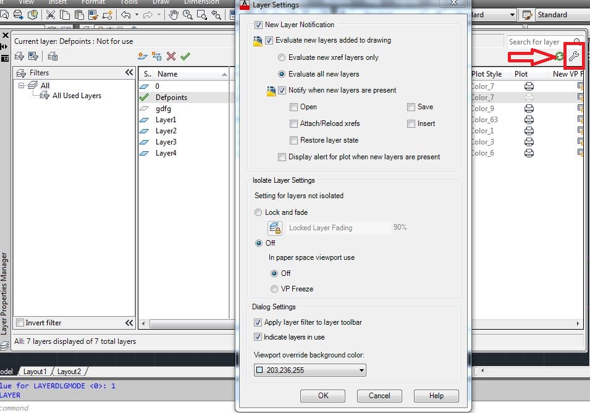This screenshot has height=413, width=590.
Task: Create a New Property Filter
Action: pyautogui.click(x=19, y=56)
